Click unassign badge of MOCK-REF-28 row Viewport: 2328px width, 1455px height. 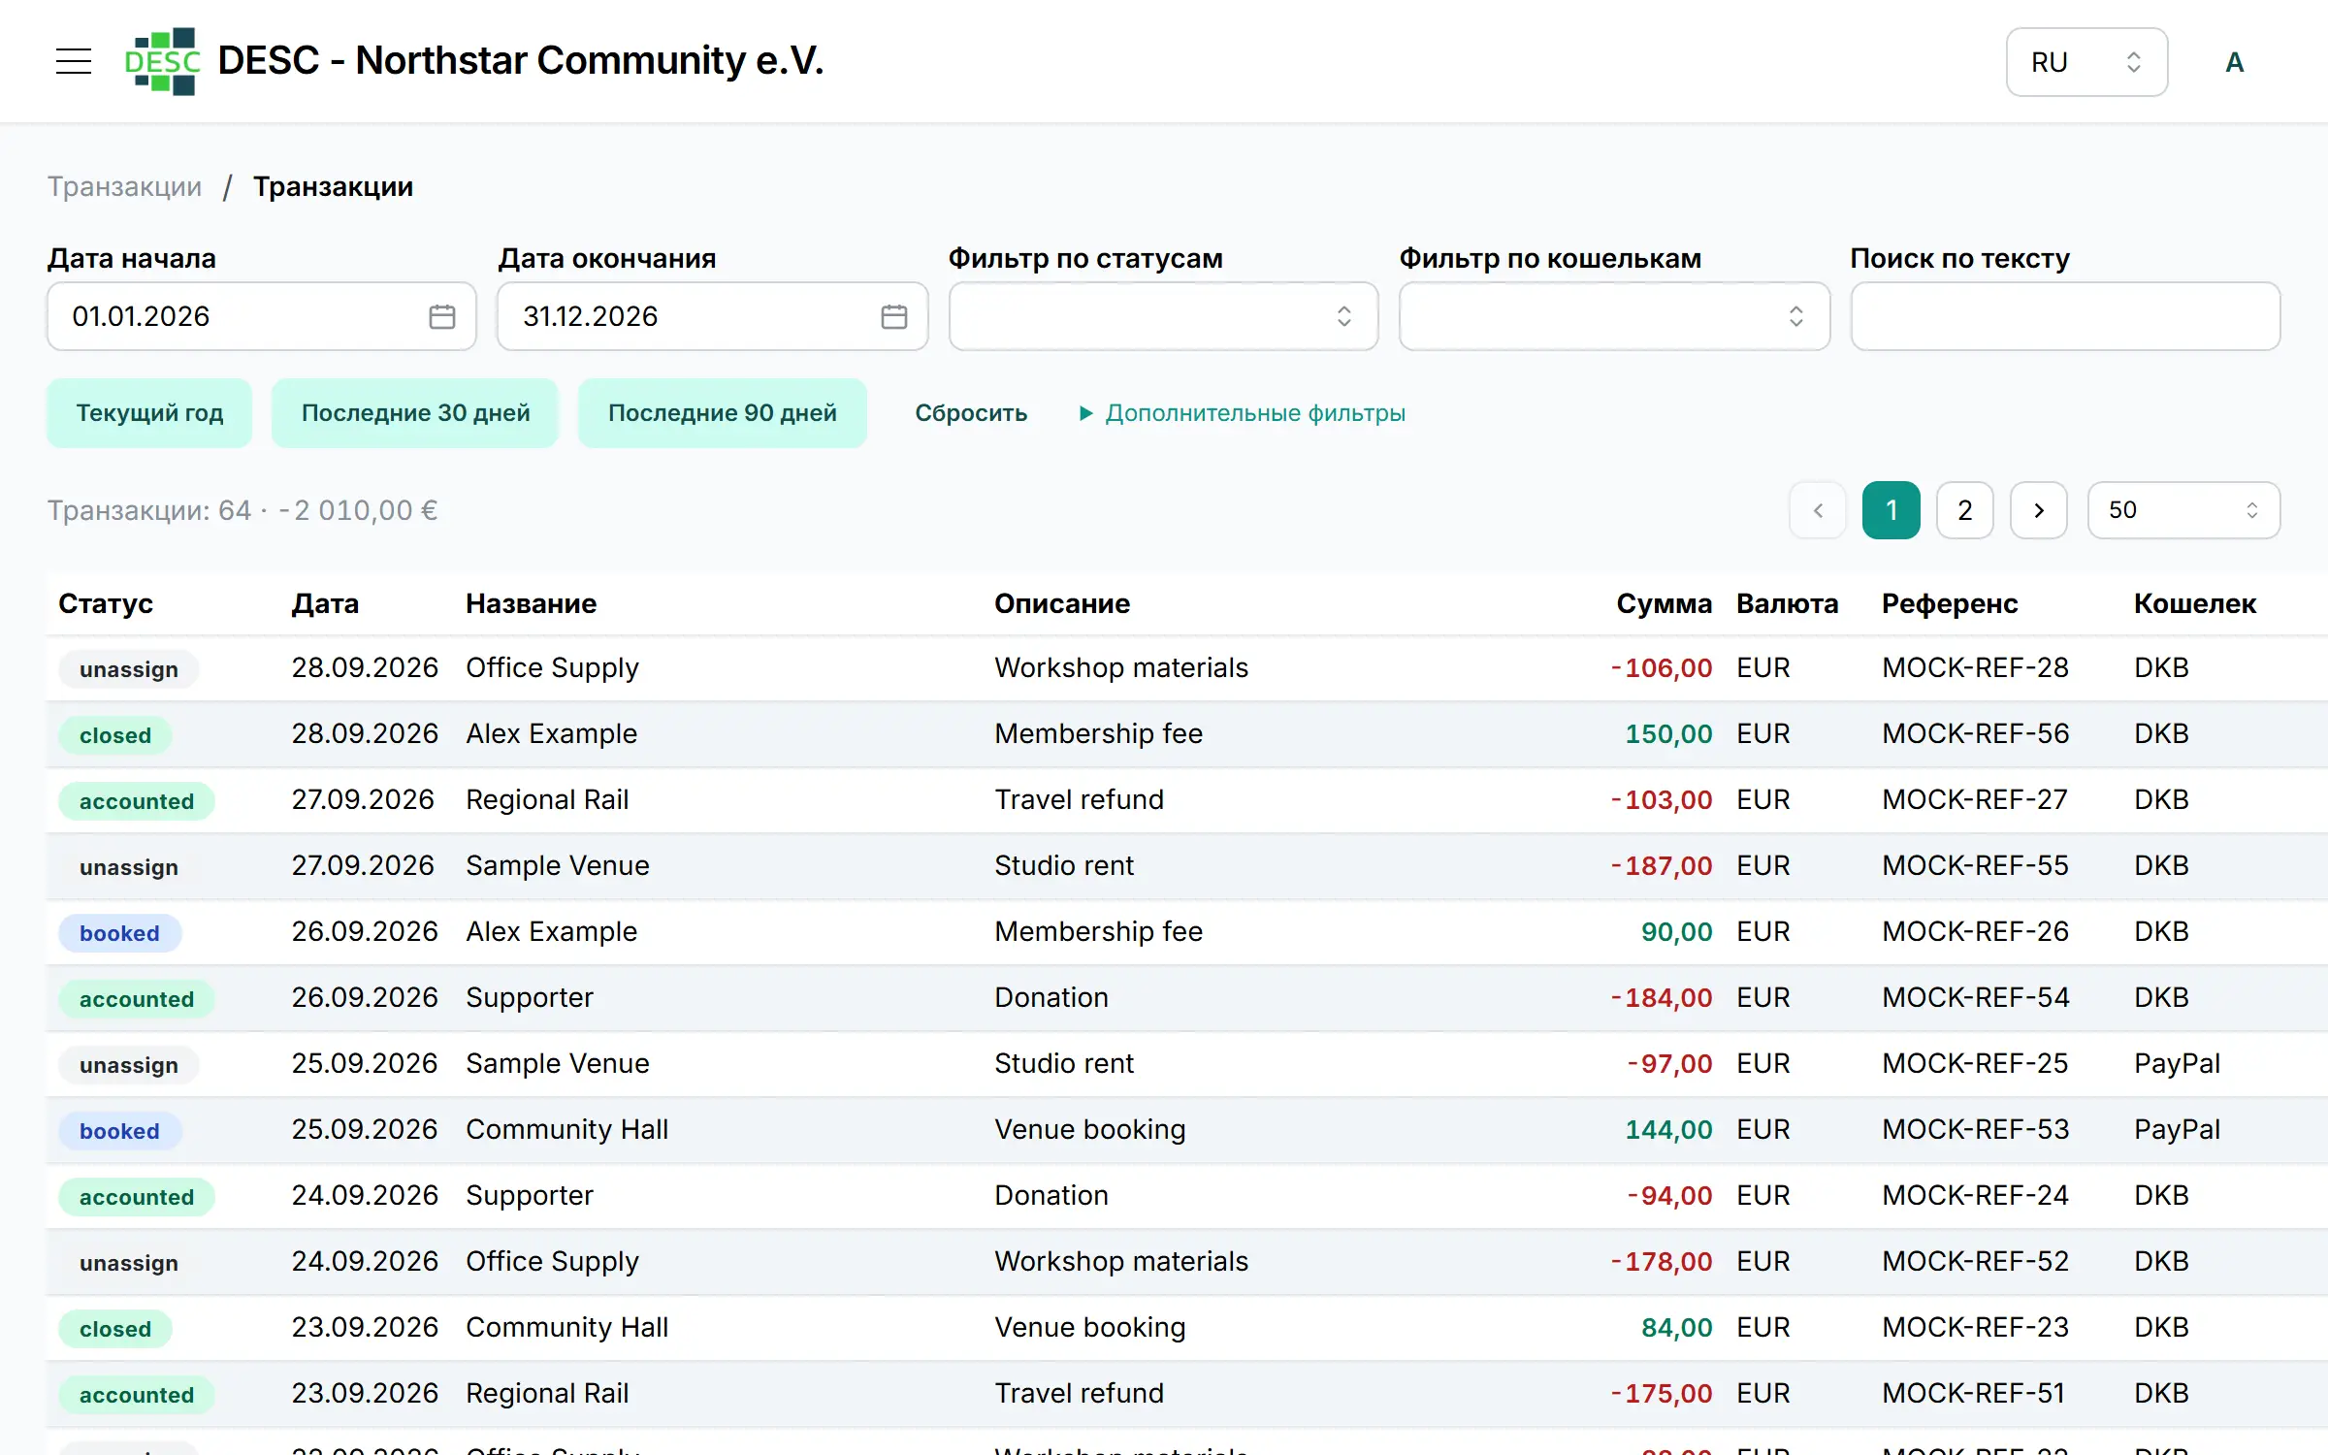tap(129, 669)
